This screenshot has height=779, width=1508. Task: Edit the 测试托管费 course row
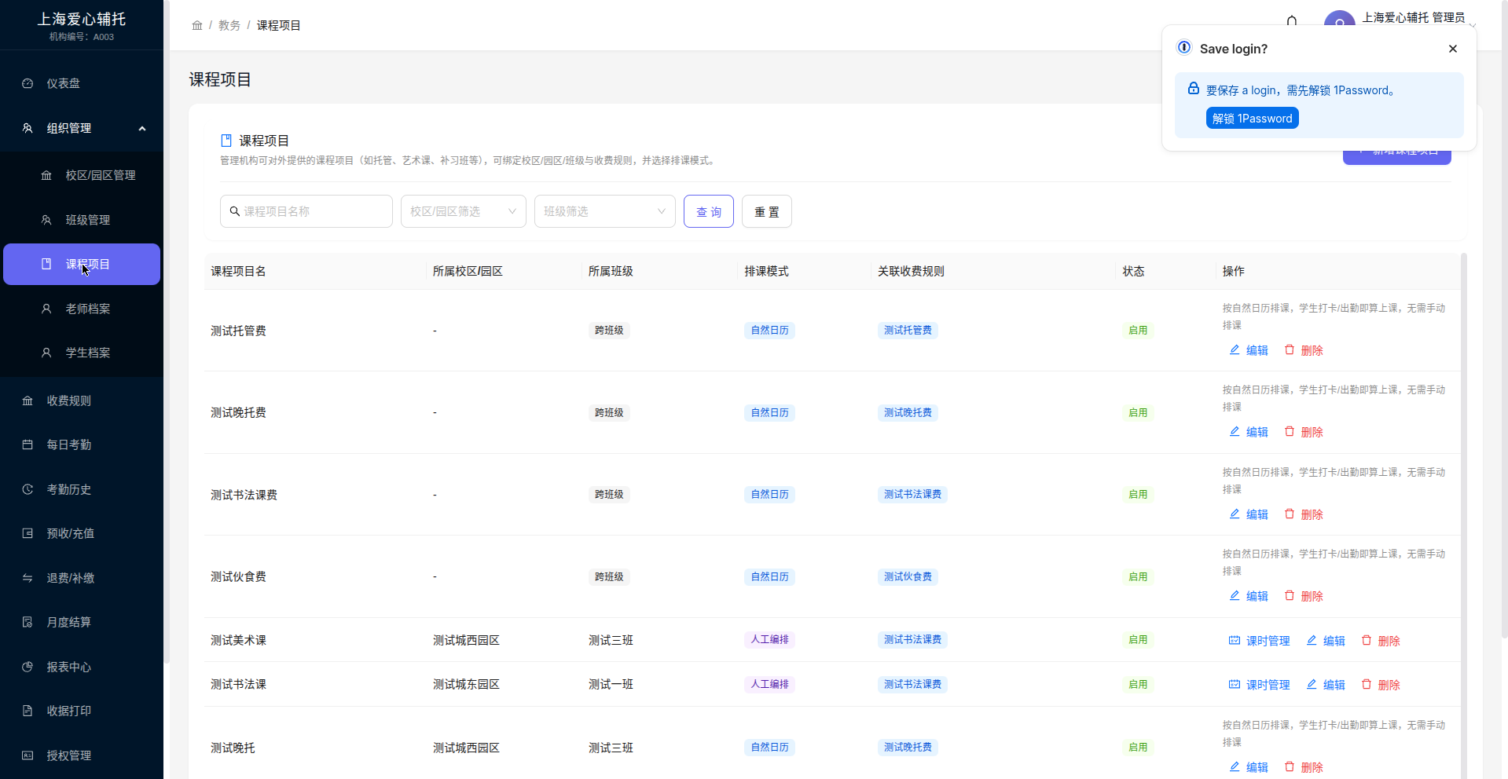pyautogui.click(x=1249, y=350)
